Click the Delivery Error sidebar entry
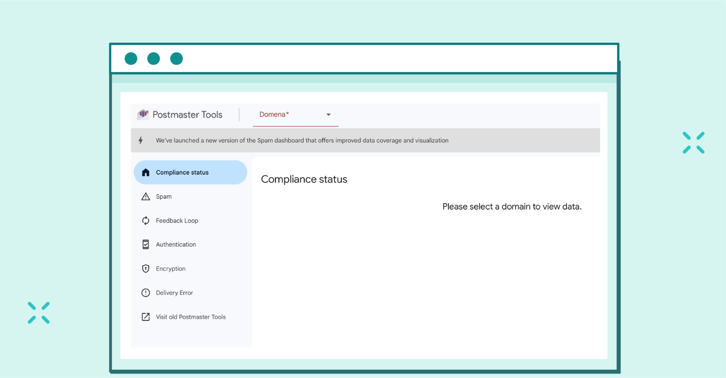The width and height of the screenshot is (726, 378). click(174, 292)
